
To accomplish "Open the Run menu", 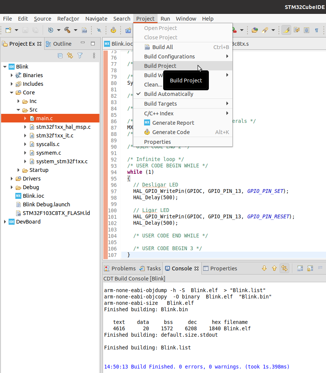I will [x=165, y=19].
